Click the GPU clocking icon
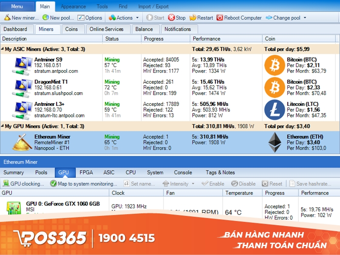Screen dimensions: 340x255 point(6,184)
